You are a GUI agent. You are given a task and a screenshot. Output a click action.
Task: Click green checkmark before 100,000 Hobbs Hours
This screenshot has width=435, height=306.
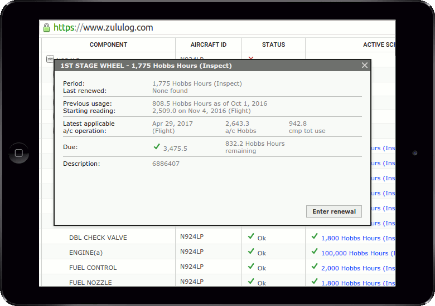pos(315,251)
